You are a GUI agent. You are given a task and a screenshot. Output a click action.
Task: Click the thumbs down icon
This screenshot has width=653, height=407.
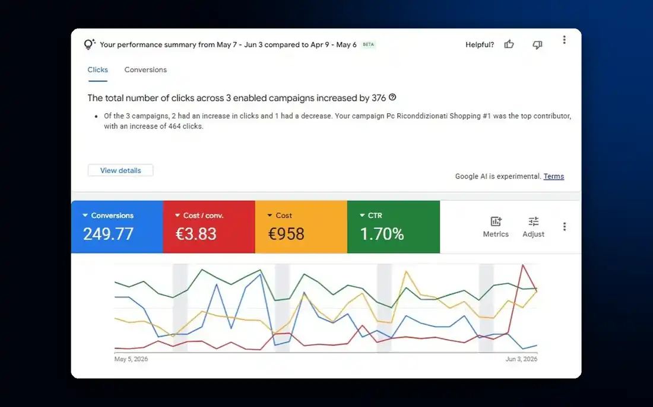coord(537,45)
